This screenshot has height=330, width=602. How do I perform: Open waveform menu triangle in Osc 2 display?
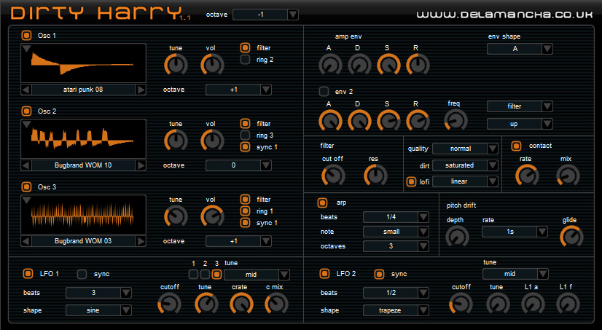pos(26,125)
